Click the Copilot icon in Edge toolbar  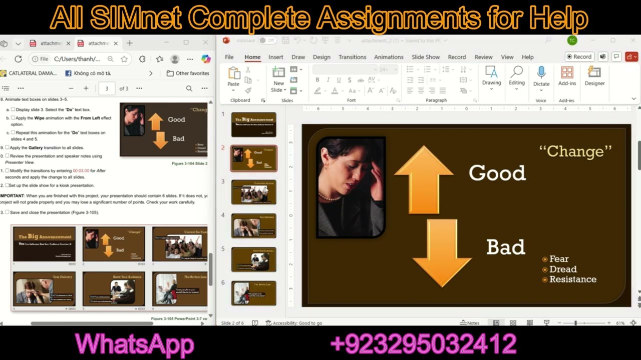click(x=206, y=59)
